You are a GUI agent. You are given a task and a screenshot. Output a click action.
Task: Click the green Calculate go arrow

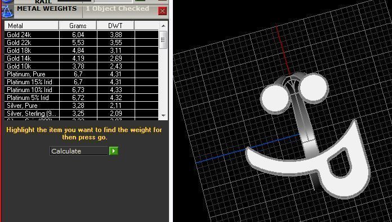click(x=114, y=151)
